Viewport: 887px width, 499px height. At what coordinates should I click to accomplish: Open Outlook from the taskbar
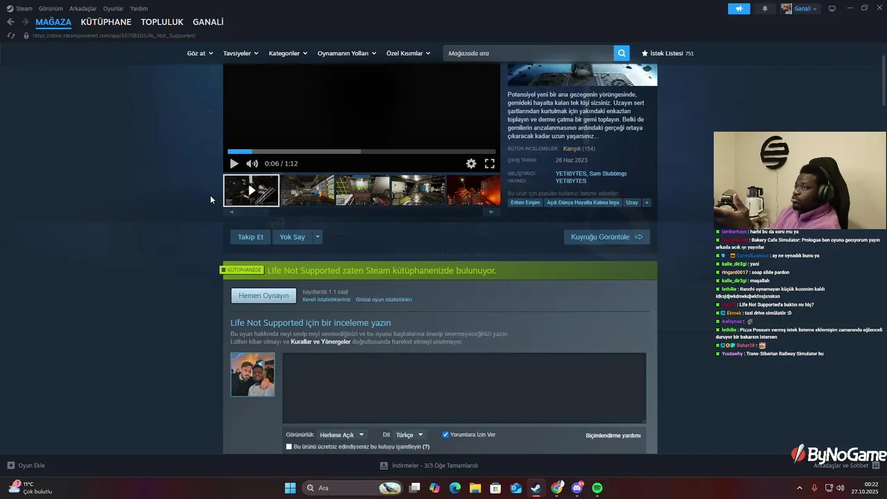tap(516, 488)
